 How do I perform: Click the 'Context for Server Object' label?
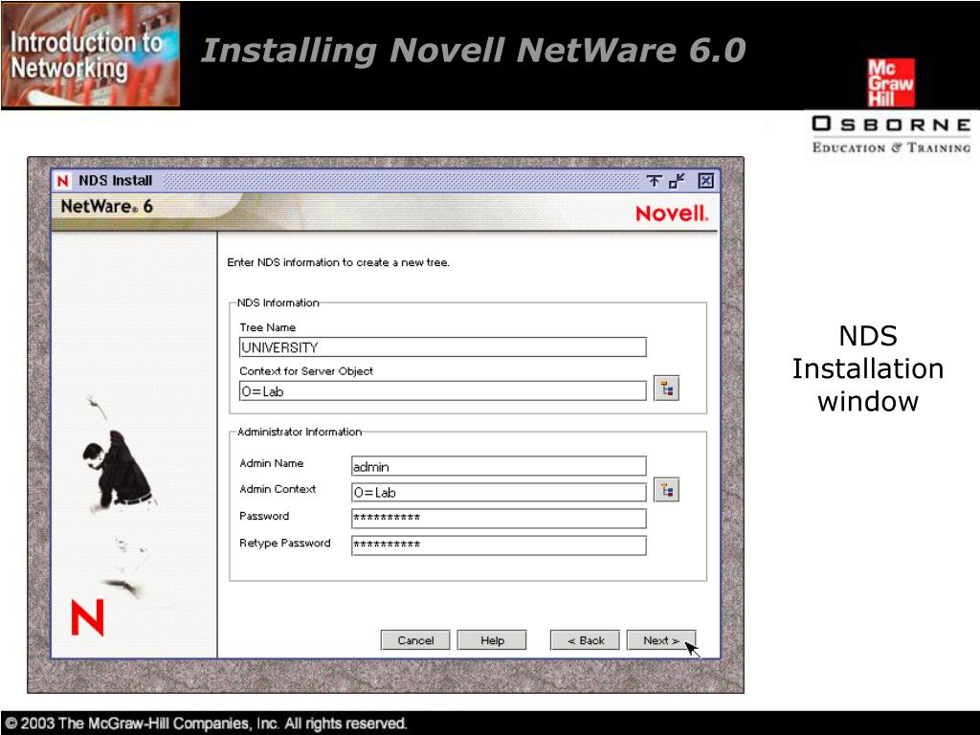point(306,371)
